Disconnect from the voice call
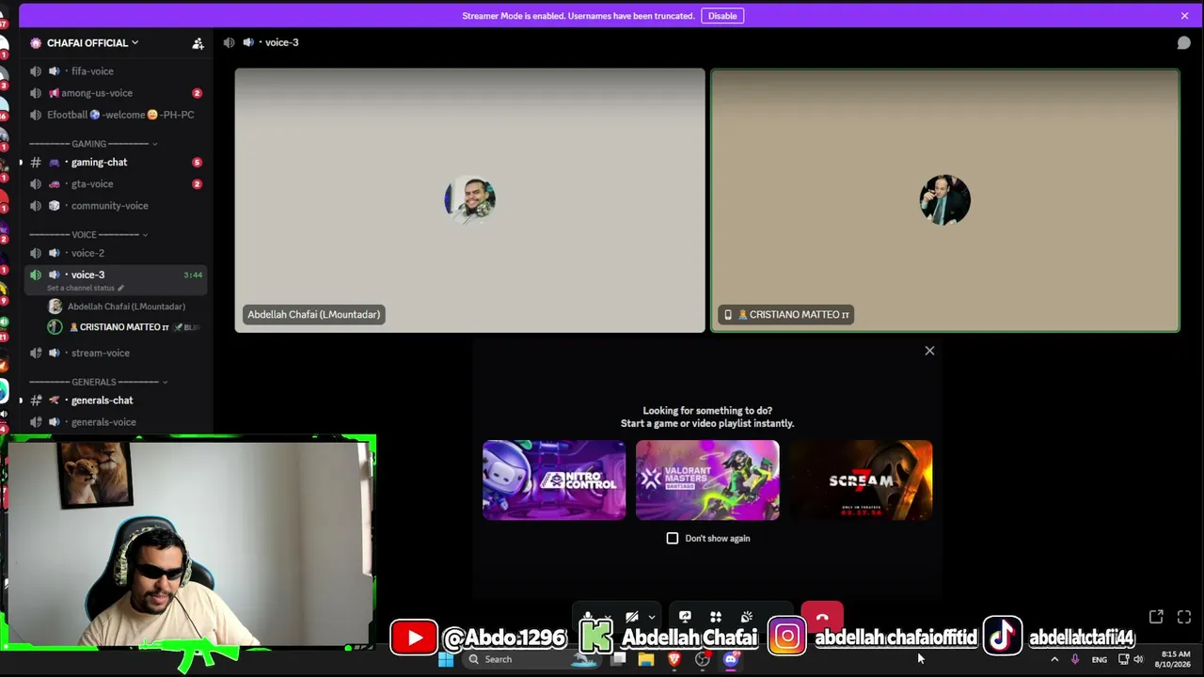The image size is (1204, 677). pyautogui.click(x=822, y=616)
